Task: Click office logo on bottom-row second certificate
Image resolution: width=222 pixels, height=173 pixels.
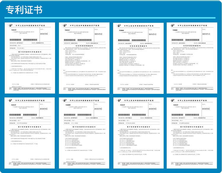Action: click(65, 100)
